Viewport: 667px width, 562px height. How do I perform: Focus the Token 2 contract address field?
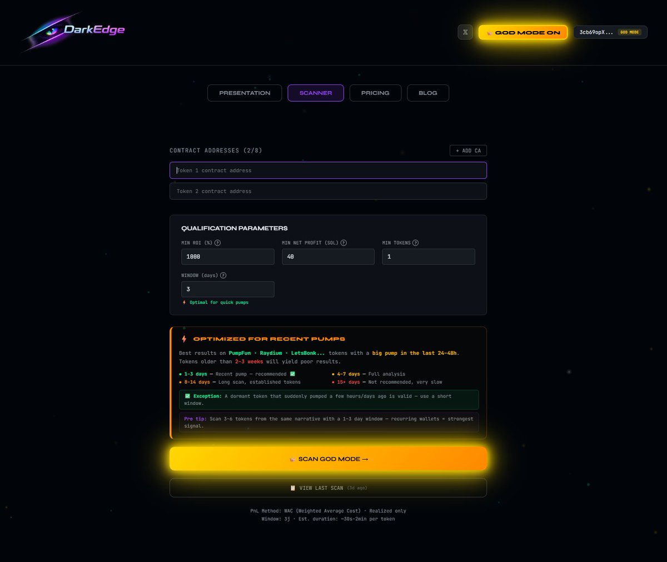[328, 191]
